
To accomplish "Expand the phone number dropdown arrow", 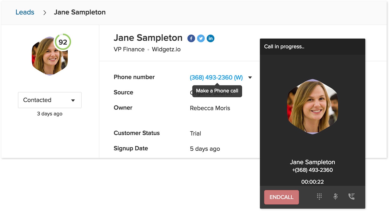I will point(250,78).
